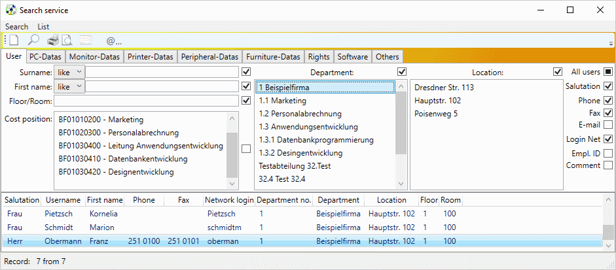Sort by the Username column header

pyautogui.click(x=63, y=200)
